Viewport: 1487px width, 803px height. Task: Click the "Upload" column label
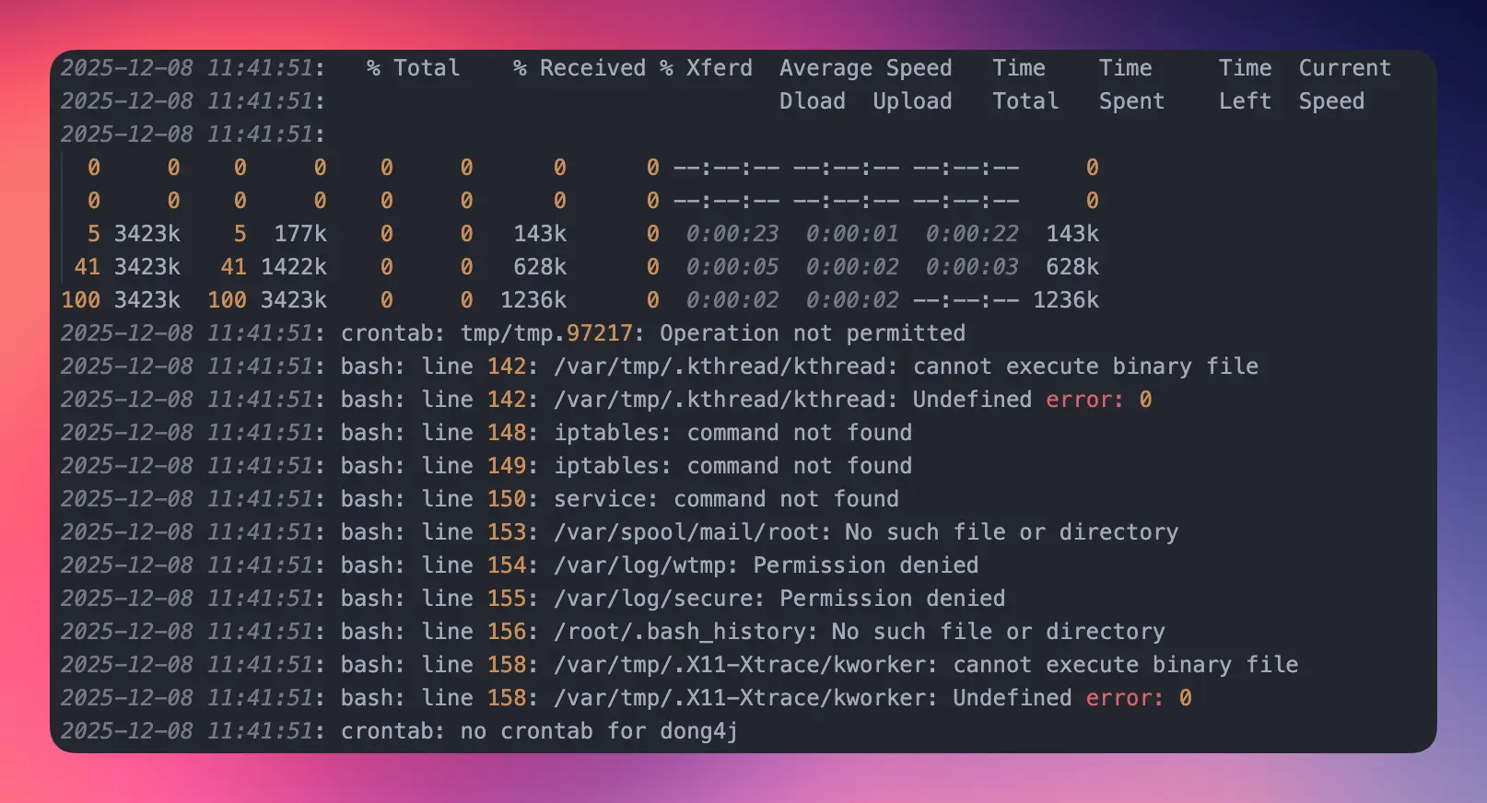pyautogui.click(x=912, y=101)
